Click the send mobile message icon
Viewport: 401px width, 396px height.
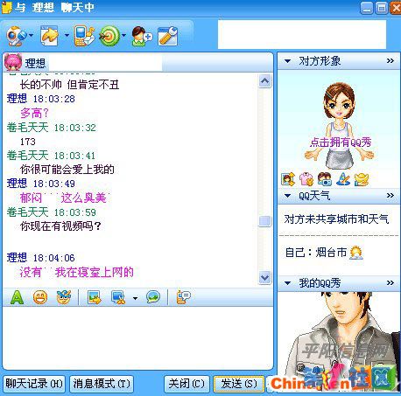pyautogui.click(x=84, y=36)
